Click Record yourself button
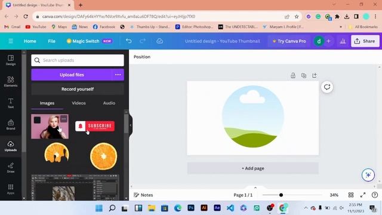 point(78,89)
